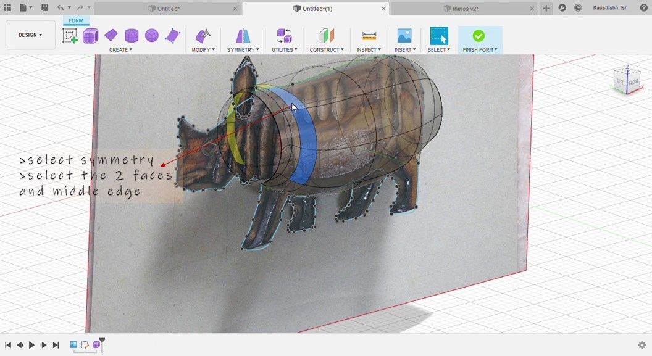The width and height of the screenshot is (652, 356).
Task: Expand the CREATE dropdown menu
Action: (x=120, y=50)
